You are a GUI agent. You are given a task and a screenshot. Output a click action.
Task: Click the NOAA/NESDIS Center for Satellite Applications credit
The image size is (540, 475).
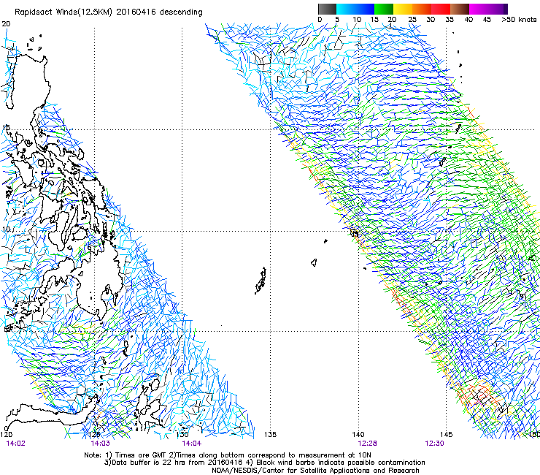pos(315,471)
